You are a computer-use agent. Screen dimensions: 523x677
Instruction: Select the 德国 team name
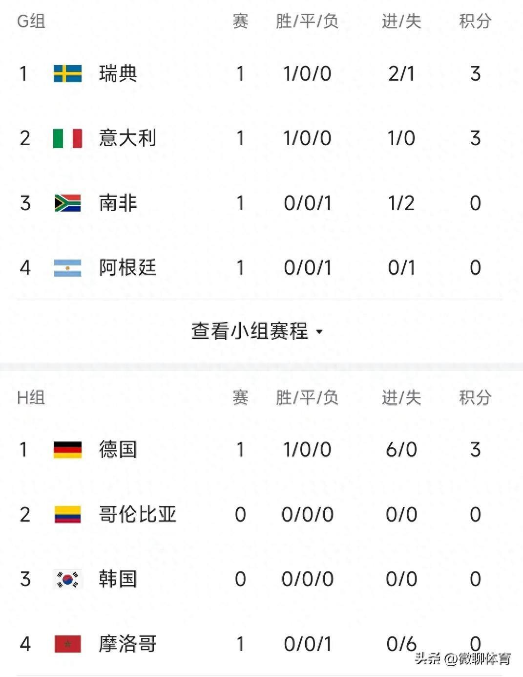click(x=118, y=450)
